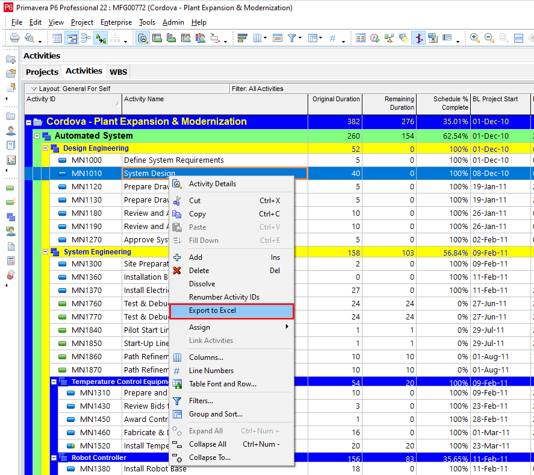This screenshot has width=534, height=475.
Task: Open the Filters toolbar icon
Action: click(x=292, y=39)
